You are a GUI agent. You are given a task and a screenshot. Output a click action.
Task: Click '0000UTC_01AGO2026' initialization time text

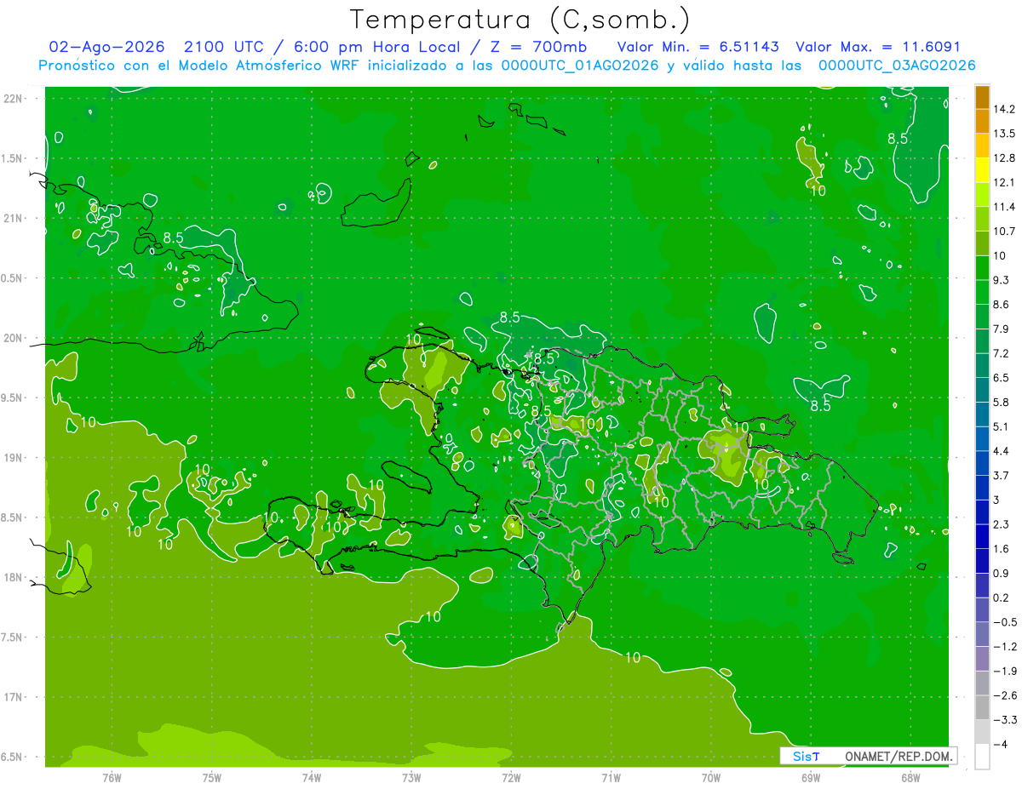tap(580, 66)
